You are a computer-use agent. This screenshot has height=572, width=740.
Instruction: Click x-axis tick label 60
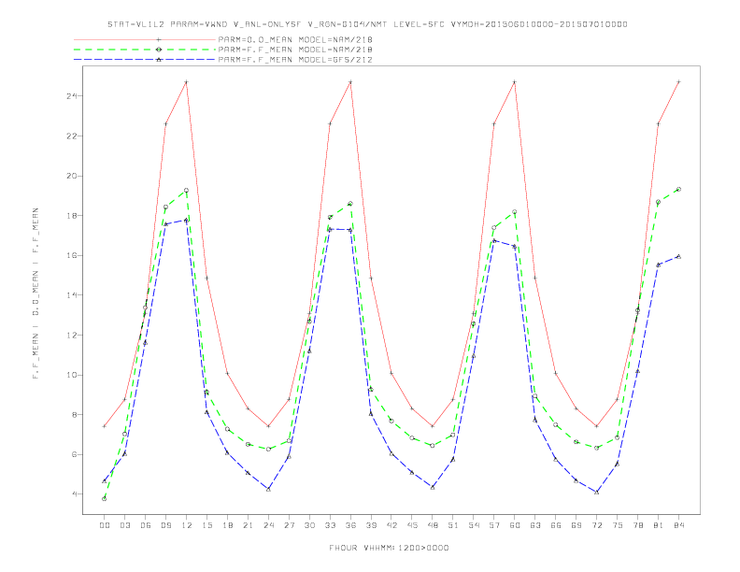point(515,525)
